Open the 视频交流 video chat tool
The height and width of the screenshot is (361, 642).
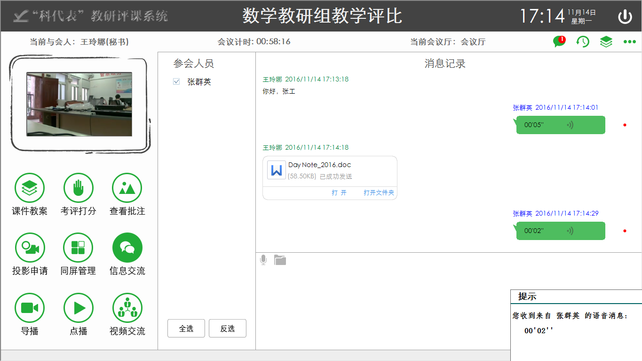(x=127, y=307)
